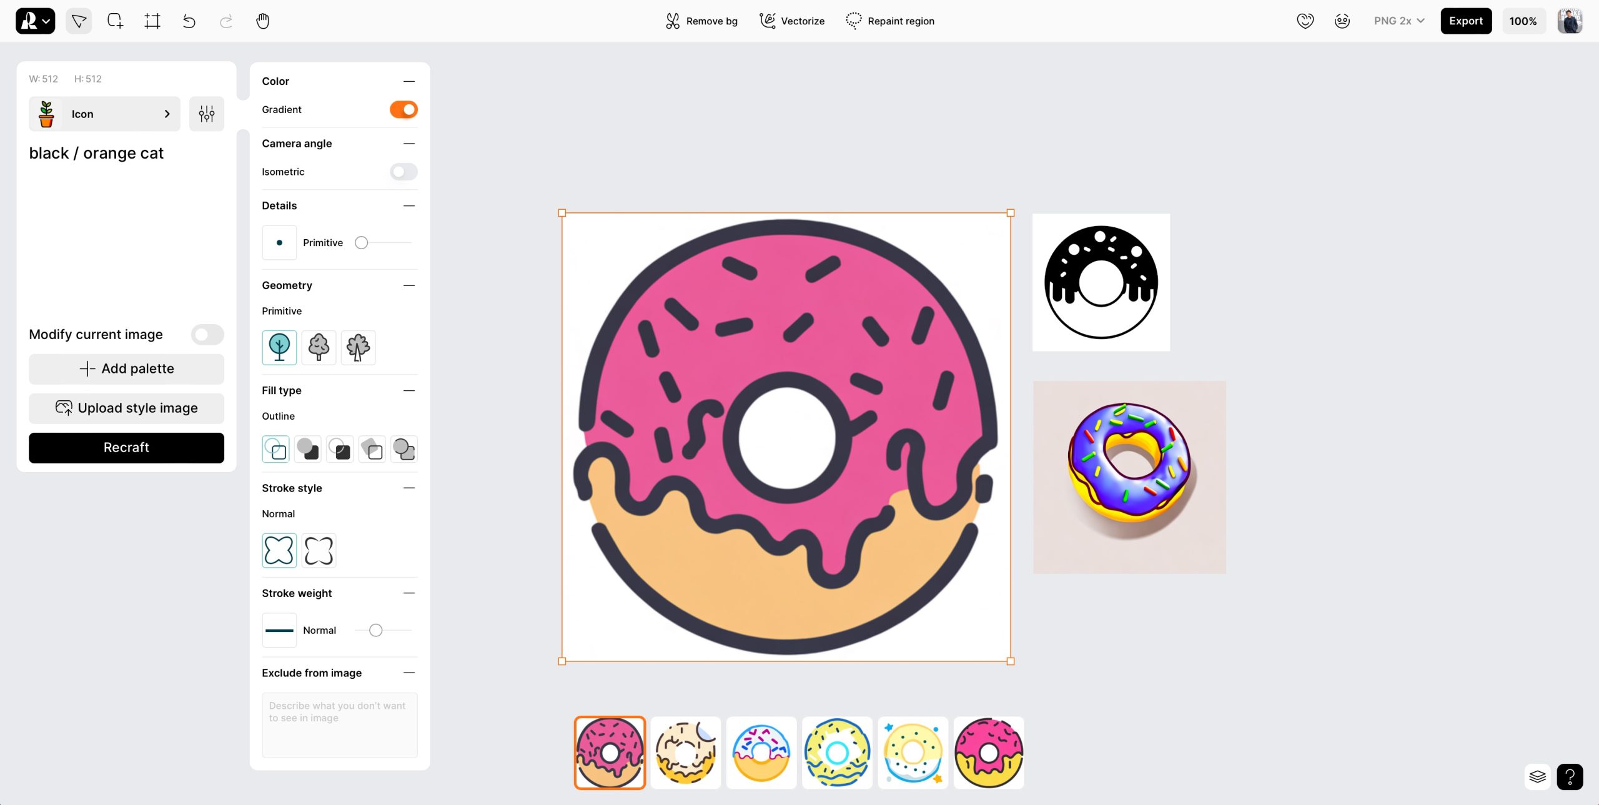Screen dimensions: 1599x805
Task: Click the Vectorize tool
Action: point(791,21)
